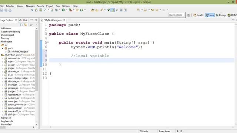Click the green Run button icon

point(63,10)
